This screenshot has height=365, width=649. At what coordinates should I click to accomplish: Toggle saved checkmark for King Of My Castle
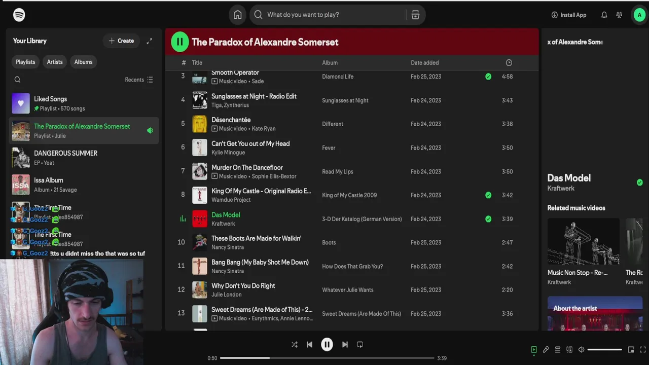click(x=488, y=195)
